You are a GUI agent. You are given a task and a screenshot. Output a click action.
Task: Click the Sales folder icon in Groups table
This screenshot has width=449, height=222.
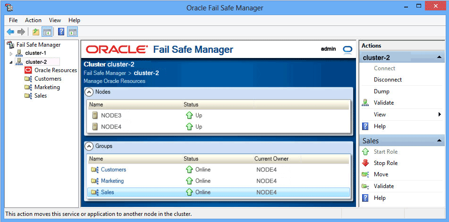[95, 192]
